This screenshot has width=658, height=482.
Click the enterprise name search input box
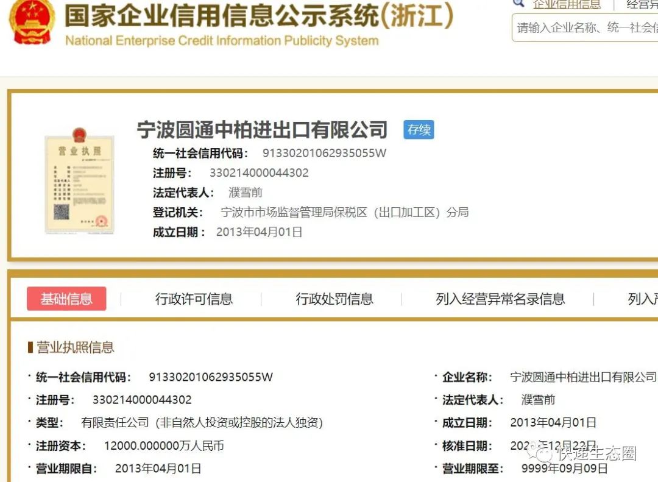pos(584,27)
